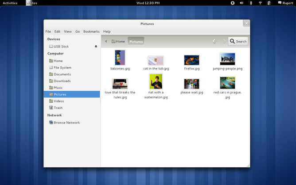This screenshot has height=185, width=296.
Task: Go forward using the history arrow
Action: click(x=224, y=41)
